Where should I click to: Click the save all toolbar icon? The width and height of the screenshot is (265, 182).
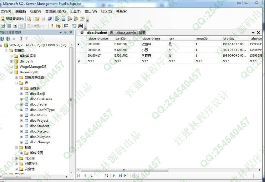50,19
